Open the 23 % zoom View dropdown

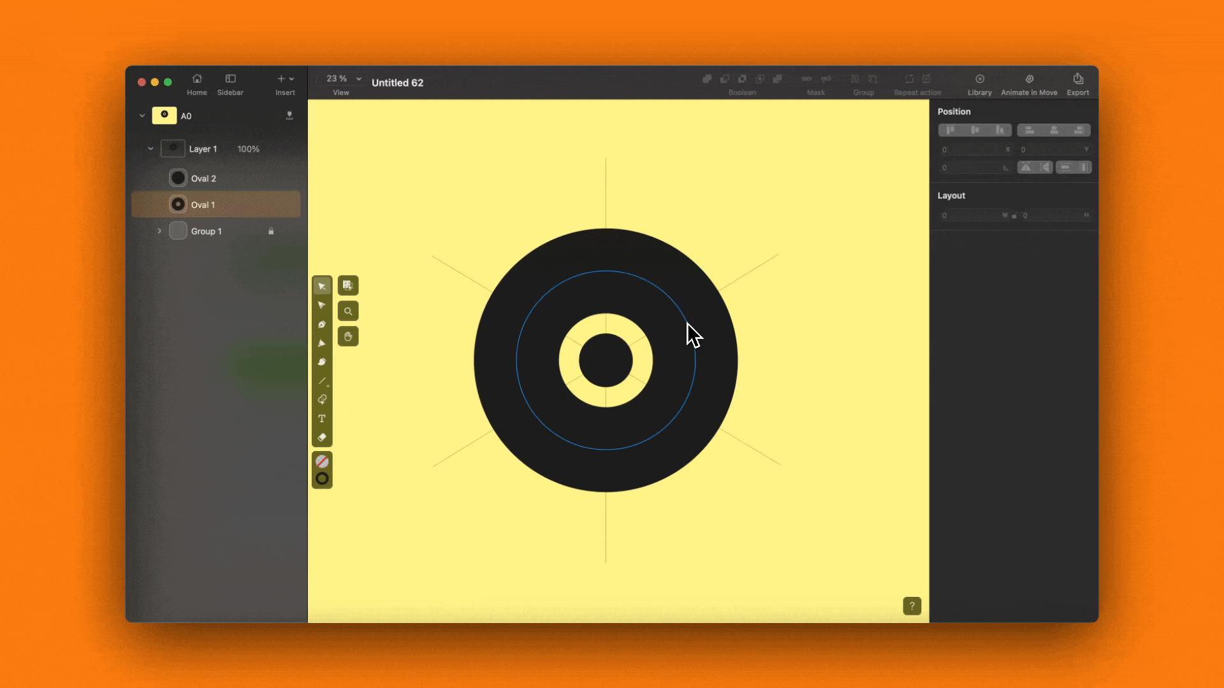(x=344, y=78)
